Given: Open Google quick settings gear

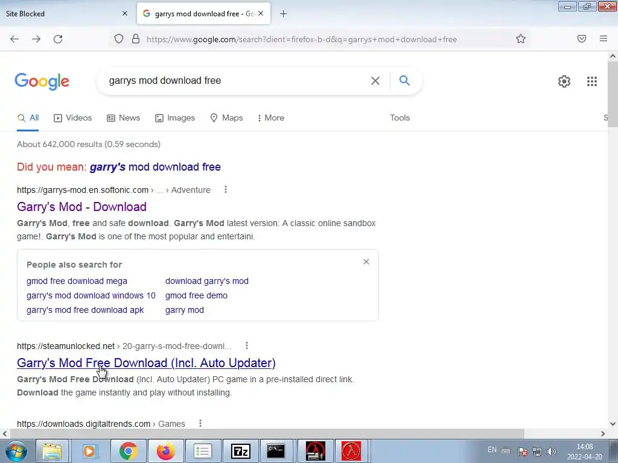Looking at the screenshot, I should 564,81.
